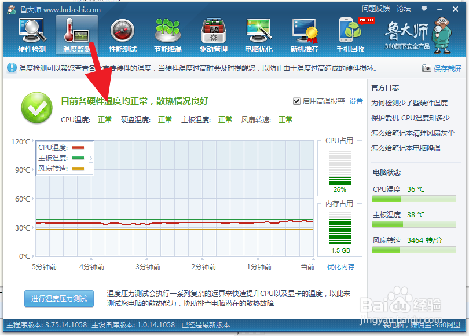Open the 节能降温 clover icon

coord(168,35)
